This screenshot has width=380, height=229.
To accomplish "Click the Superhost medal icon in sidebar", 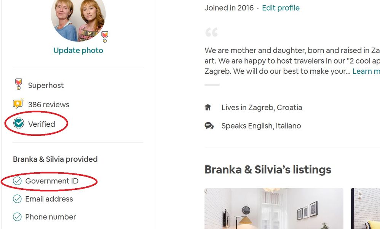I will [18, 84].
